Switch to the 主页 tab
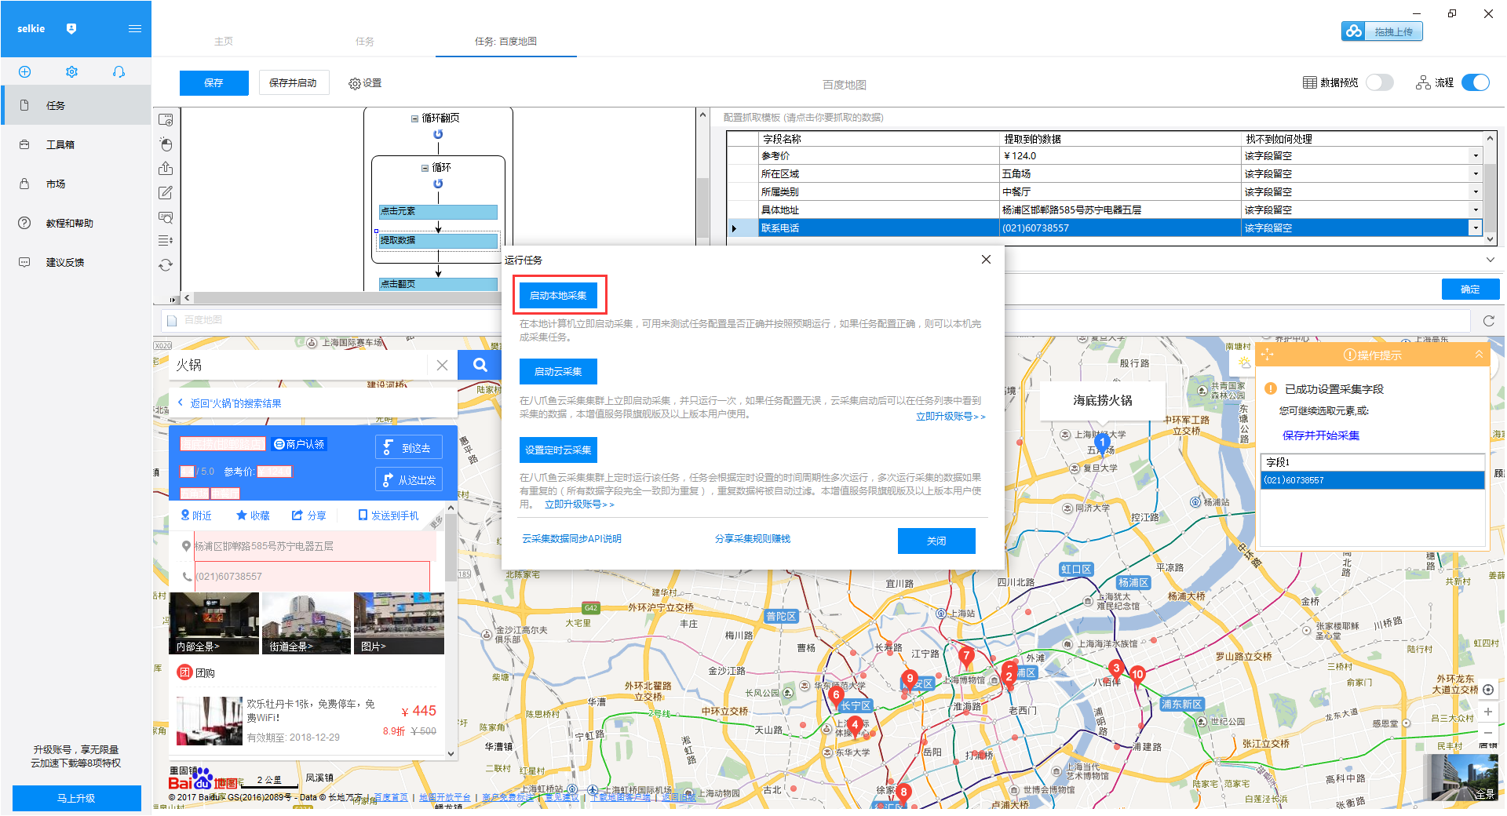 pyautogui.click(x=224, y=42)
